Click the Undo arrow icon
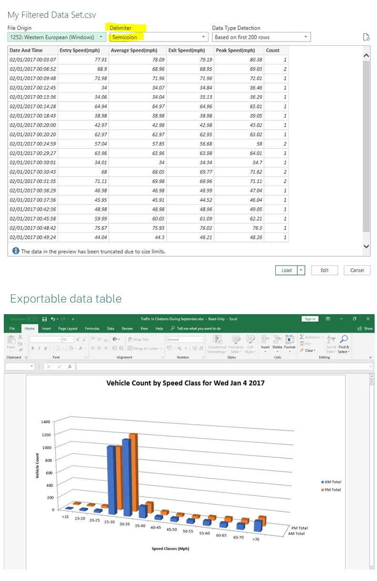 click(52, 319)
